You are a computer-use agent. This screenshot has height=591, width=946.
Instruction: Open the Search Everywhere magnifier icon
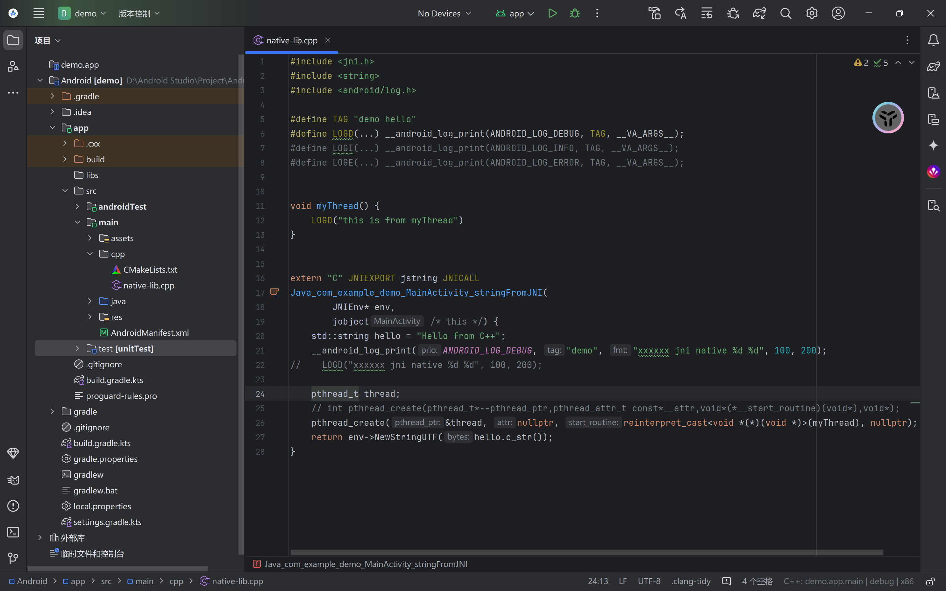(x=785, y=13)
